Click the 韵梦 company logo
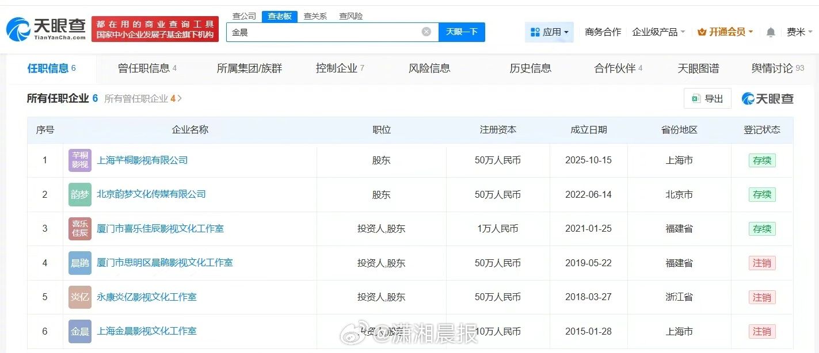 coord(80,194)
